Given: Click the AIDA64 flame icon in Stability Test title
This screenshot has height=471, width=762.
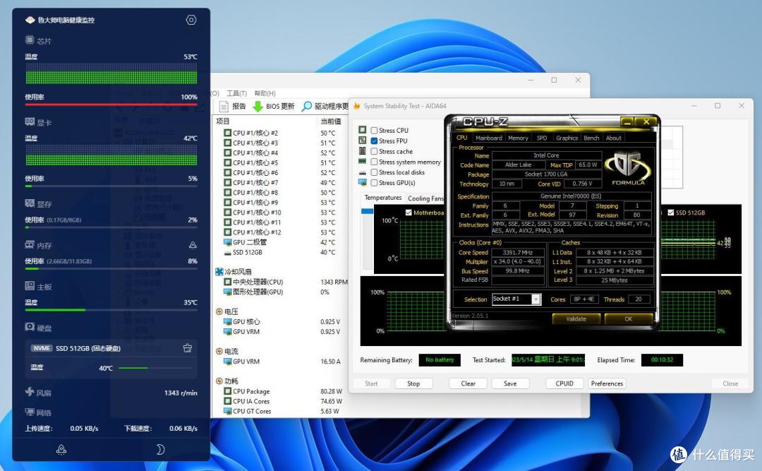Looking at the screenshot, I should (357, 106).
